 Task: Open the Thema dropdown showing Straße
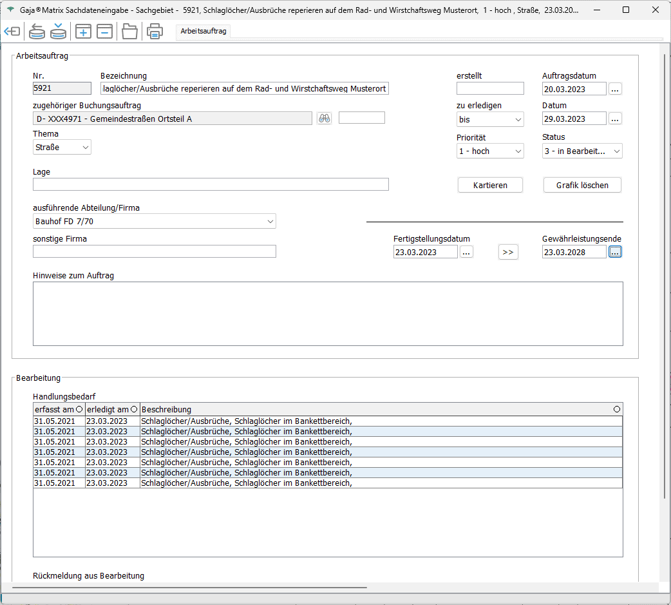[62, 148]
